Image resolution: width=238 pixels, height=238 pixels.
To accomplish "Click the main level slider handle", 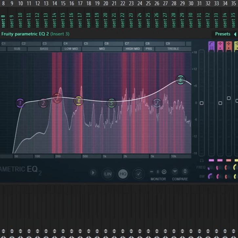I will (202, 103).
